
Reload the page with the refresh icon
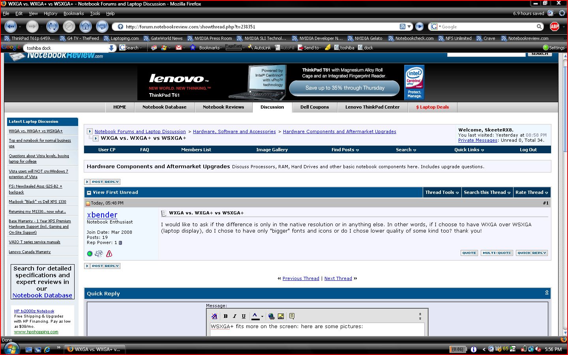52,26
